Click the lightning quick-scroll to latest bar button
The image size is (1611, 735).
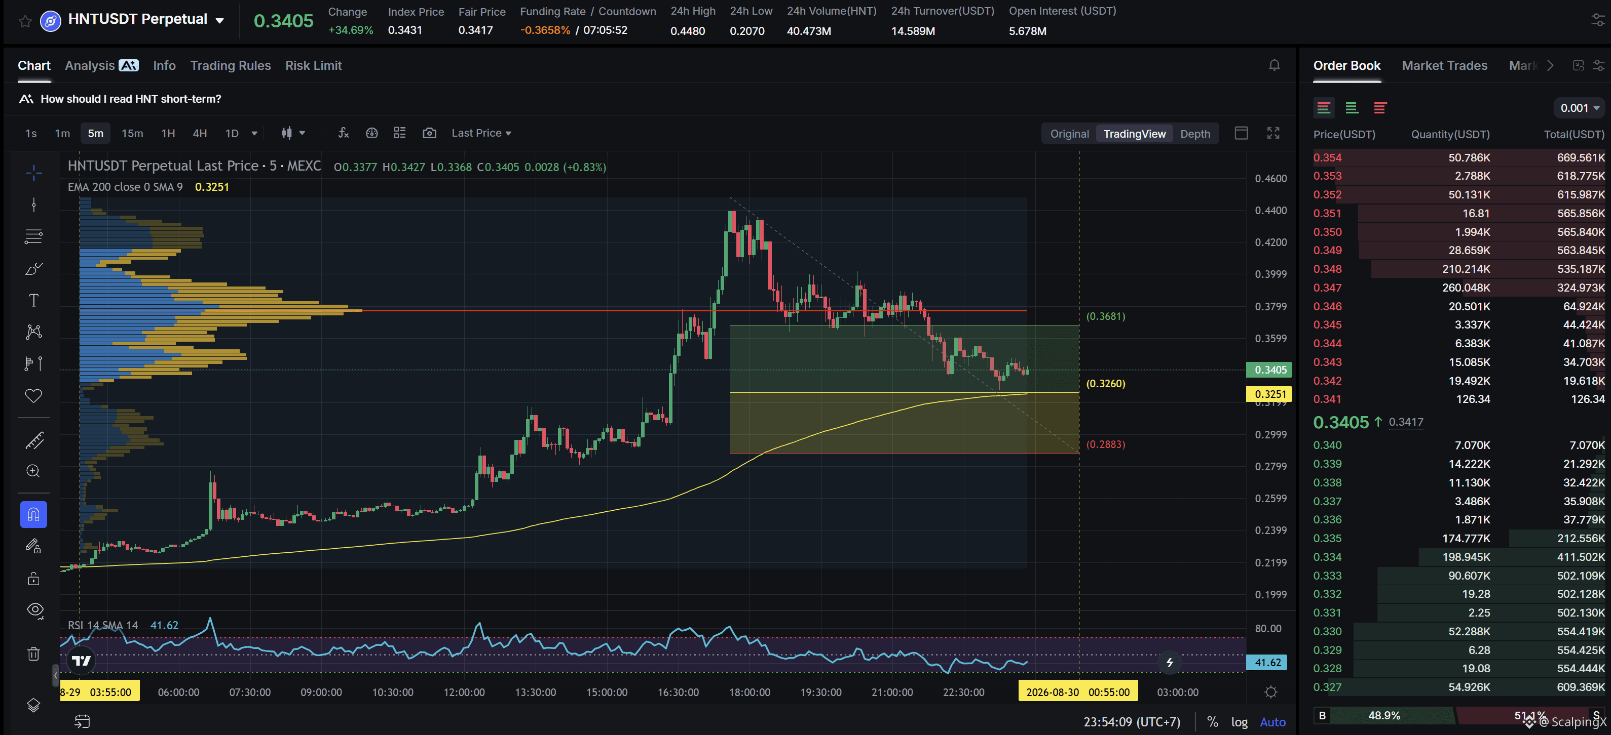point(1169,662)
